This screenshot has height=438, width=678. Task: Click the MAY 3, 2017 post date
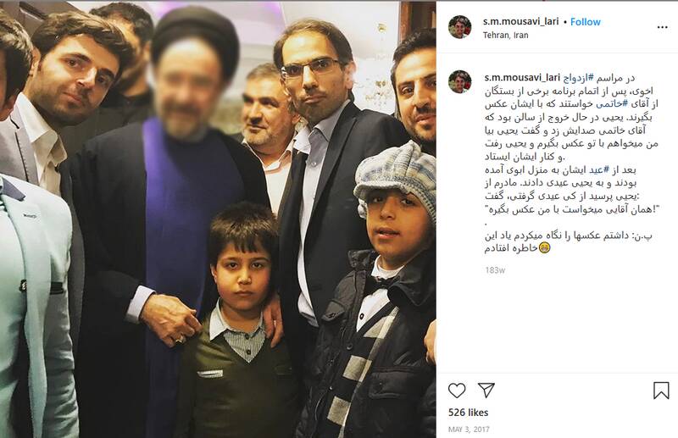[x=469, y=430]
